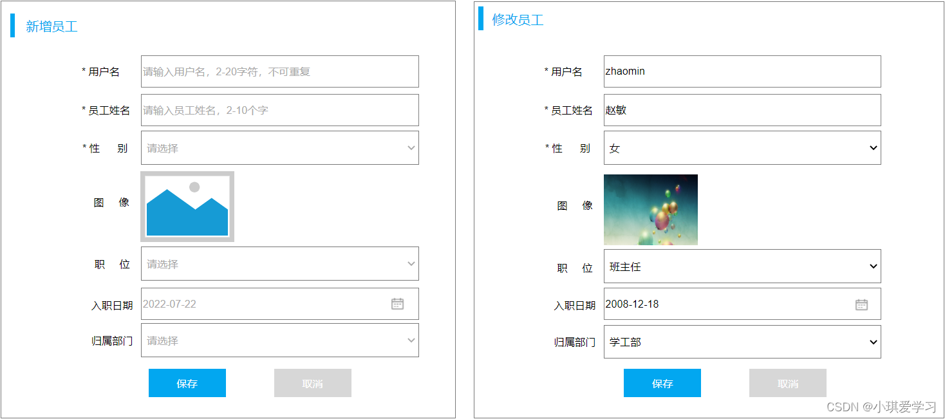Click the name field containing 赵敏
Image resolution: width=945 pixels, height=419 pixels.
tap(742, 109)
